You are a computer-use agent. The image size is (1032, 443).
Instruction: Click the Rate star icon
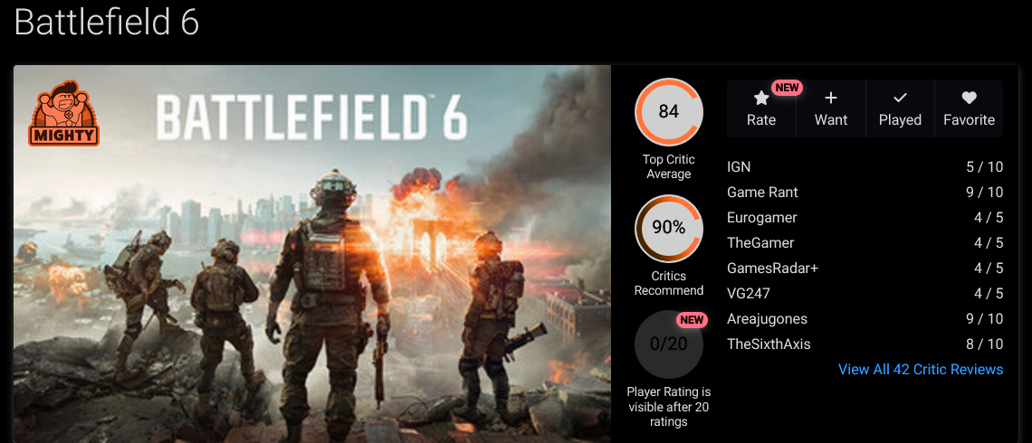[x=760, y=99]
